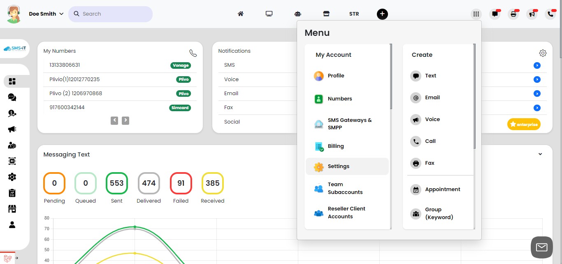Collapse the Messaging Text panel chevron
Screen dimensions: 562x264
540,154
